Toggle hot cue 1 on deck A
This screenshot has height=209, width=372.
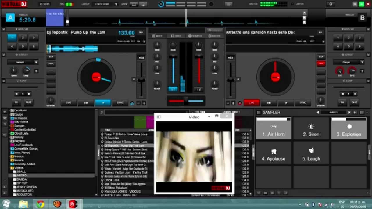click(12, 37)
